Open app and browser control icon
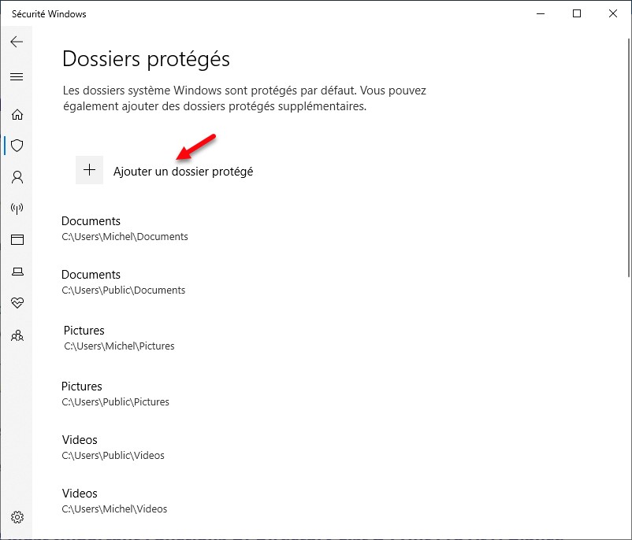This screenshot has width=632, height=540. [17, 240]
